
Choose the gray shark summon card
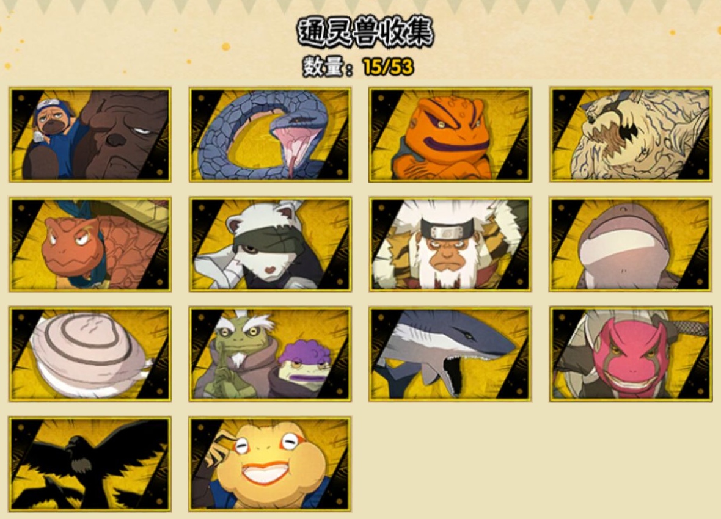450,354
